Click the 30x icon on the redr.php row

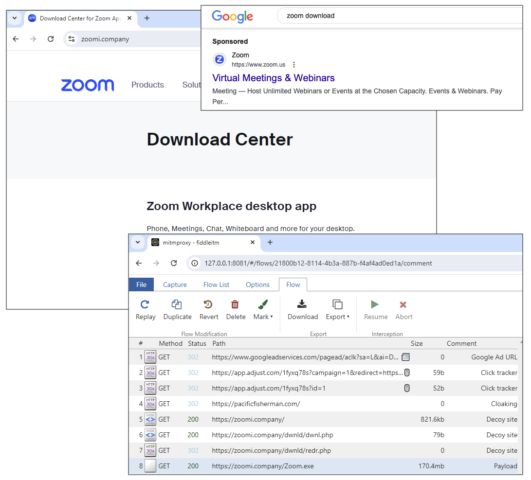tap(150, 450)
